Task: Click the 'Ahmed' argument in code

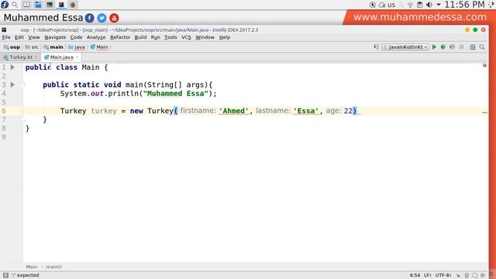Action: (x=234, y=111)
